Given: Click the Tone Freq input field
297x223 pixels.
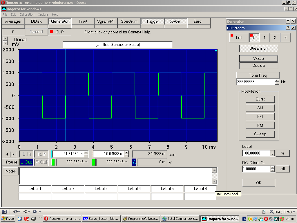Looking at the screenshot, I should (255, 82).
